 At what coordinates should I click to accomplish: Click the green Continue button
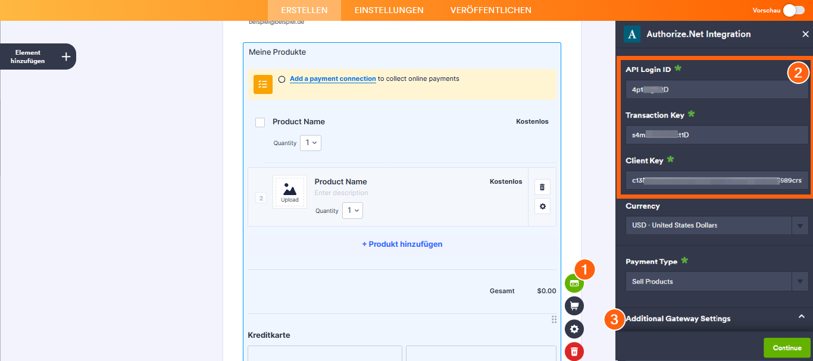pyautogui.click(x=787, y=348)
